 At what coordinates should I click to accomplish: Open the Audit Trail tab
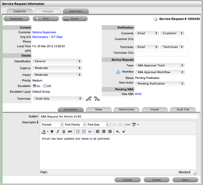click(x=183, y=109)
